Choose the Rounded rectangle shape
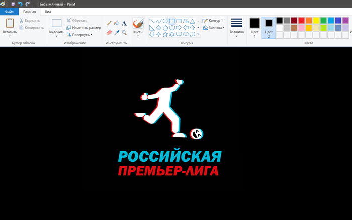The image size is (352, 220). pyautogui.click(x=179, y=21)
